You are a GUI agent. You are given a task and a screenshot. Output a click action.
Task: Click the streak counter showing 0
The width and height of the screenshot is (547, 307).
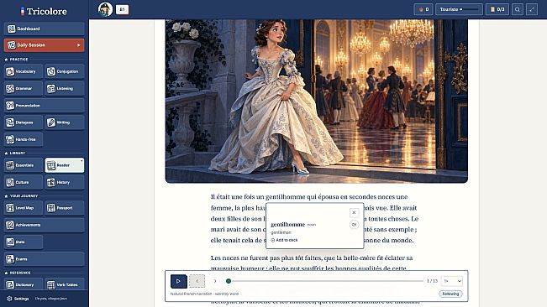(423, 9)
